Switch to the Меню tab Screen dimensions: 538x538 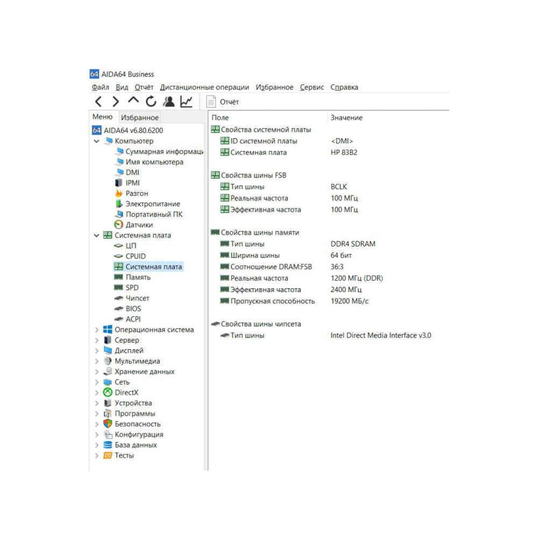103,117
